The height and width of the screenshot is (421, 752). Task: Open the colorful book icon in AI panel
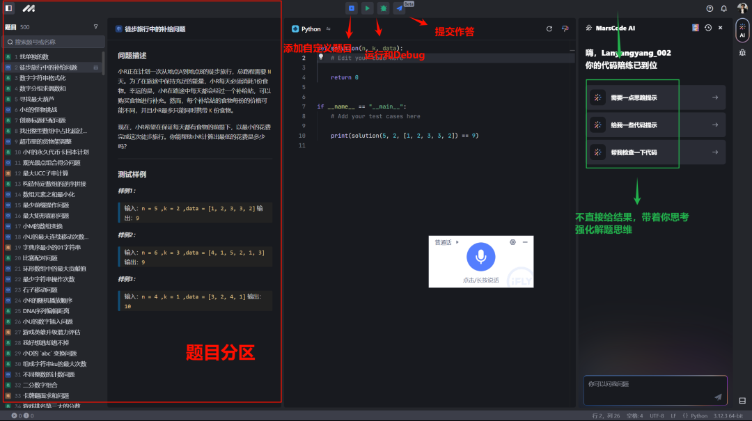click(x=695, y=28)
